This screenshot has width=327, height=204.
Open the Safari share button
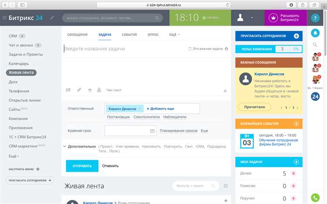(303, 5)
